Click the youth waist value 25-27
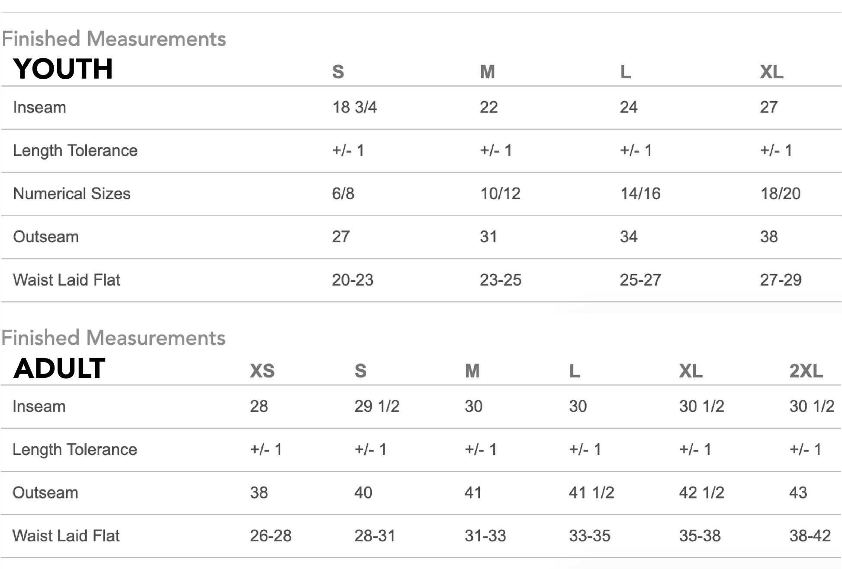Image resolution: width=842 pixels, height=569 pixels. click(x=640, y=280)
